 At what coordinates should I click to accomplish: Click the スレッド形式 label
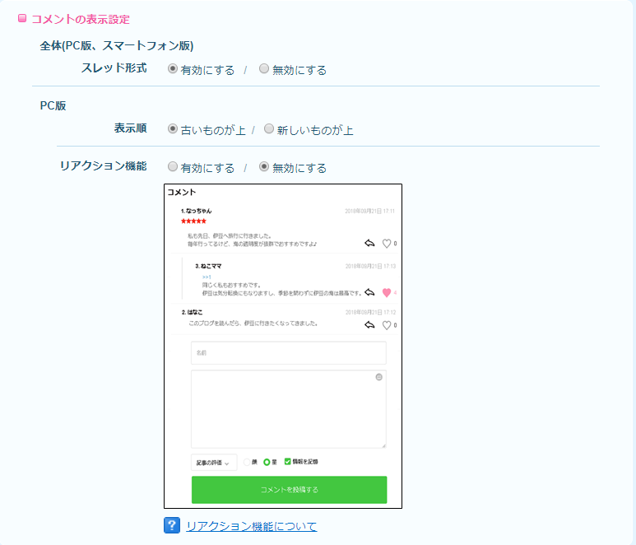(114, 68)
